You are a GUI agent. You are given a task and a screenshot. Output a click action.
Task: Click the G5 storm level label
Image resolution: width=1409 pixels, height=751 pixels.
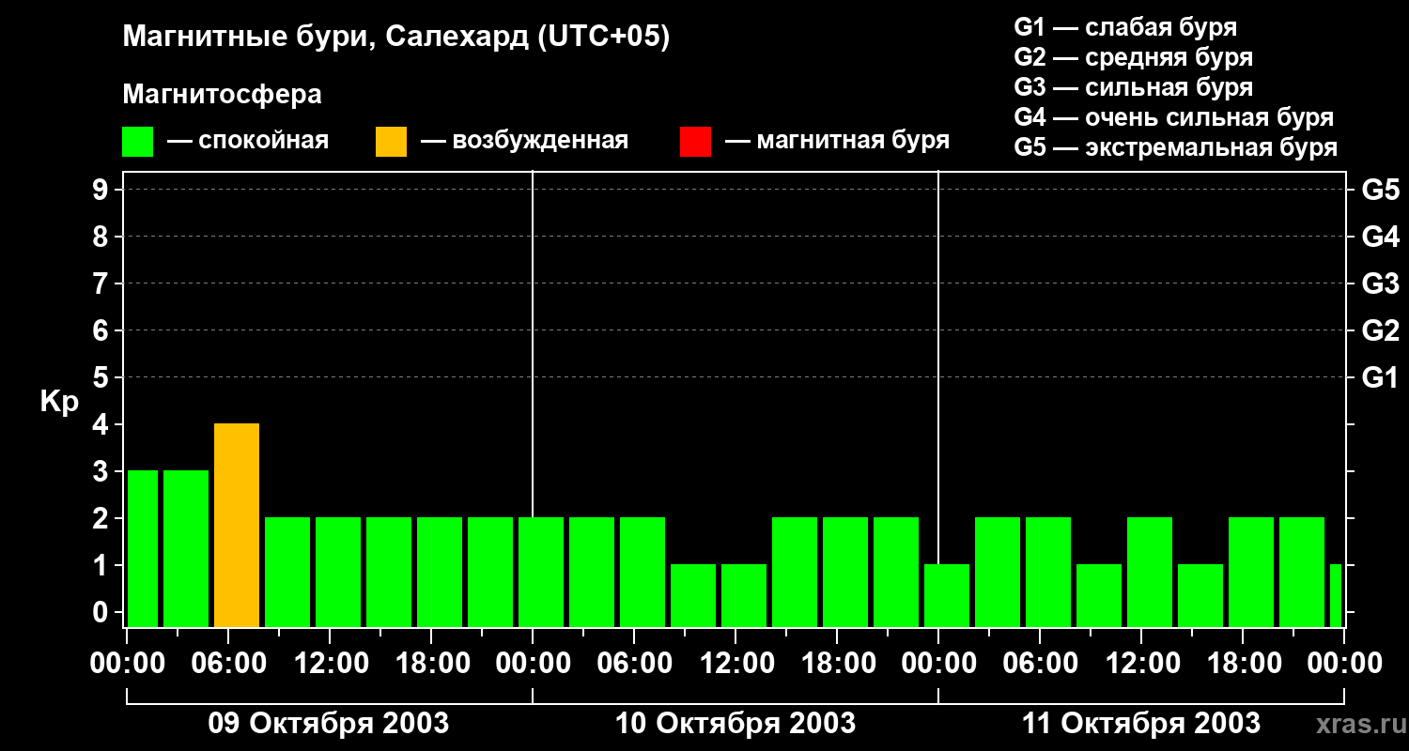1380,191
